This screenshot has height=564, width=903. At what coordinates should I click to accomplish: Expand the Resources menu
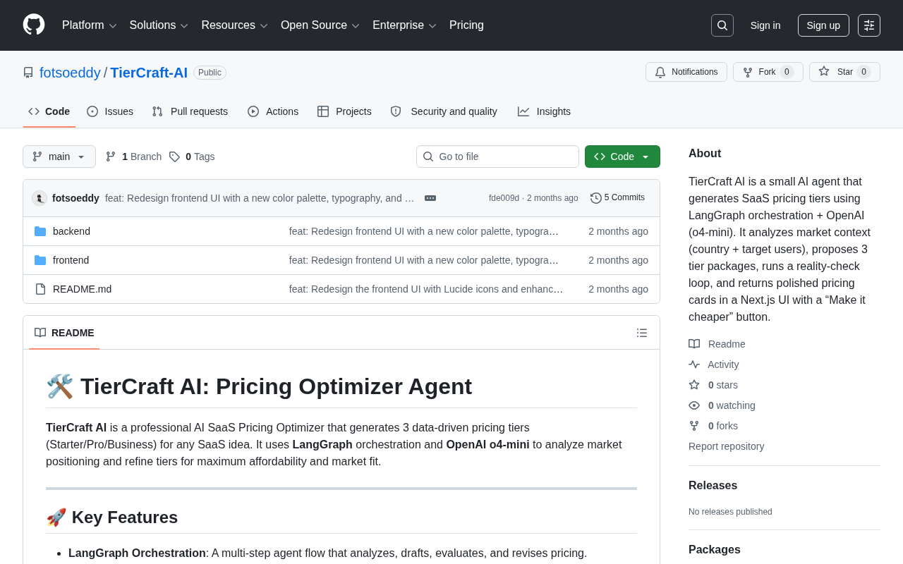pos(234,25)
